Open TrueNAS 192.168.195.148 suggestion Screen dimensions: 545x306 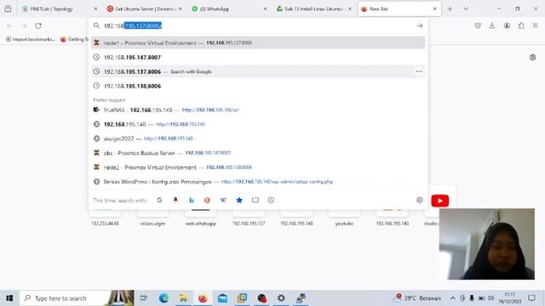click(258, 110)
